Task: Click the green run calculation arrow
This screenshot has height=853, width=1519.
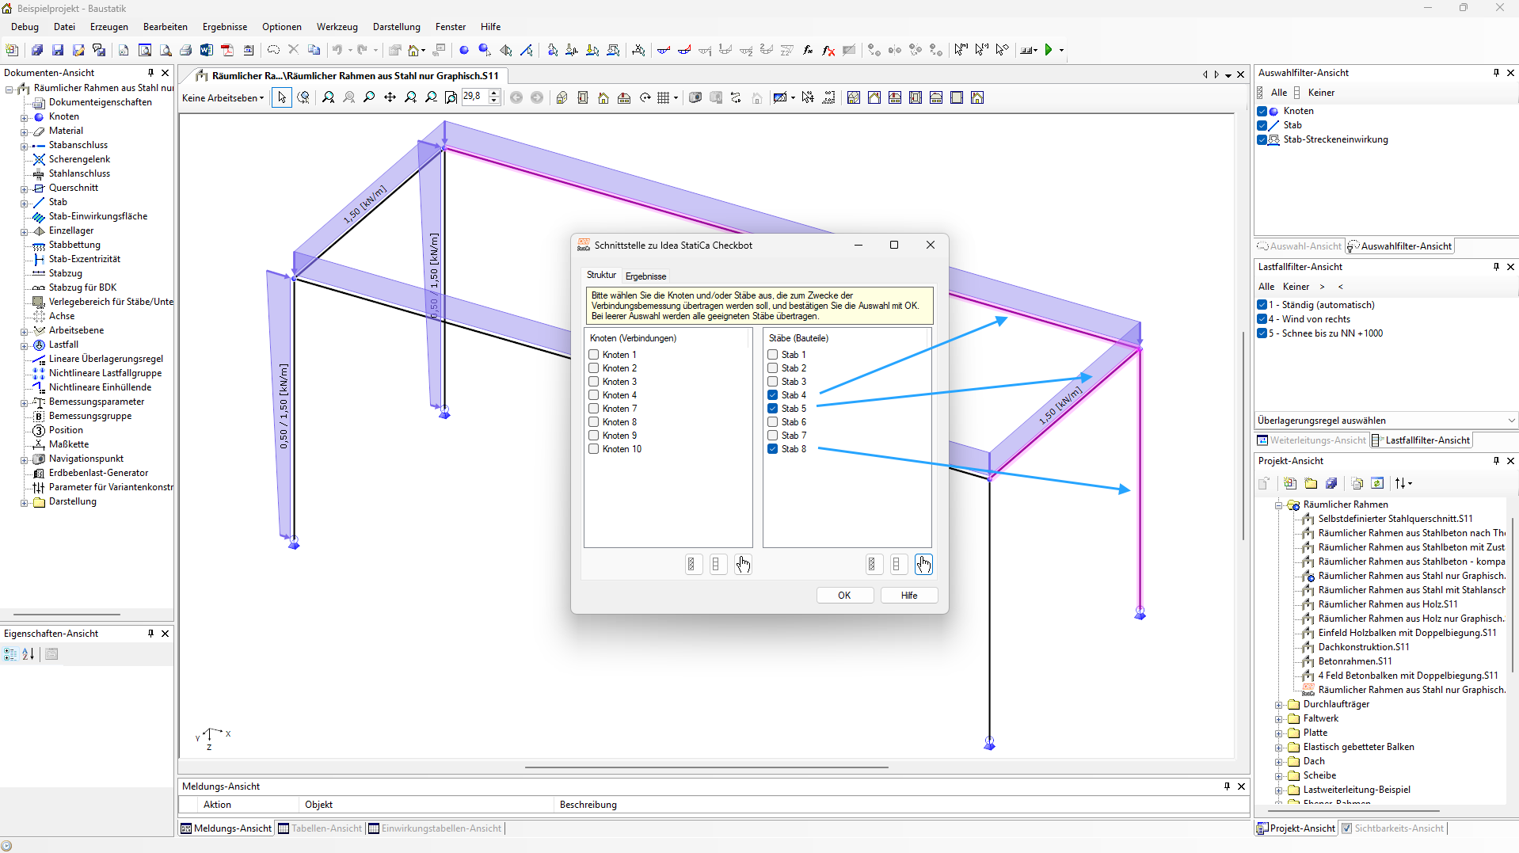Action: [x=1049, y=50]
